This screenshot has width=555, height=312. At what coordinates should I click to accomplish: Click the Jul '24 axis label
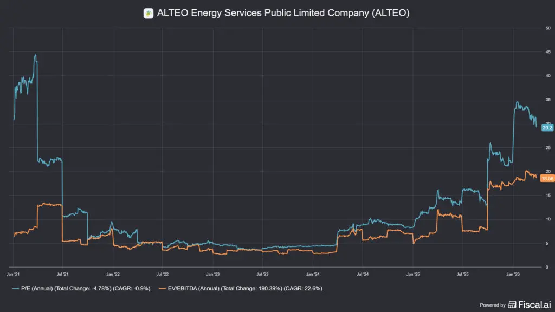click(363, 274)
